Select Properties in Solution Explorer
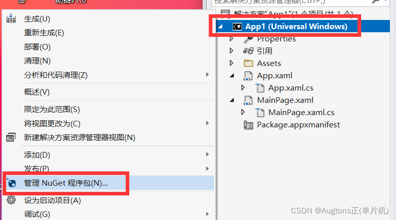This screenshot has width=396, height=220. (276, 39)
